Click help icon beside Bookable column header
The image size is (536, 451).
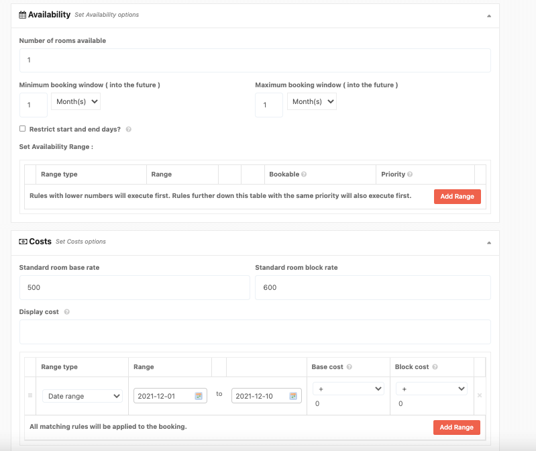coord(304,174)
